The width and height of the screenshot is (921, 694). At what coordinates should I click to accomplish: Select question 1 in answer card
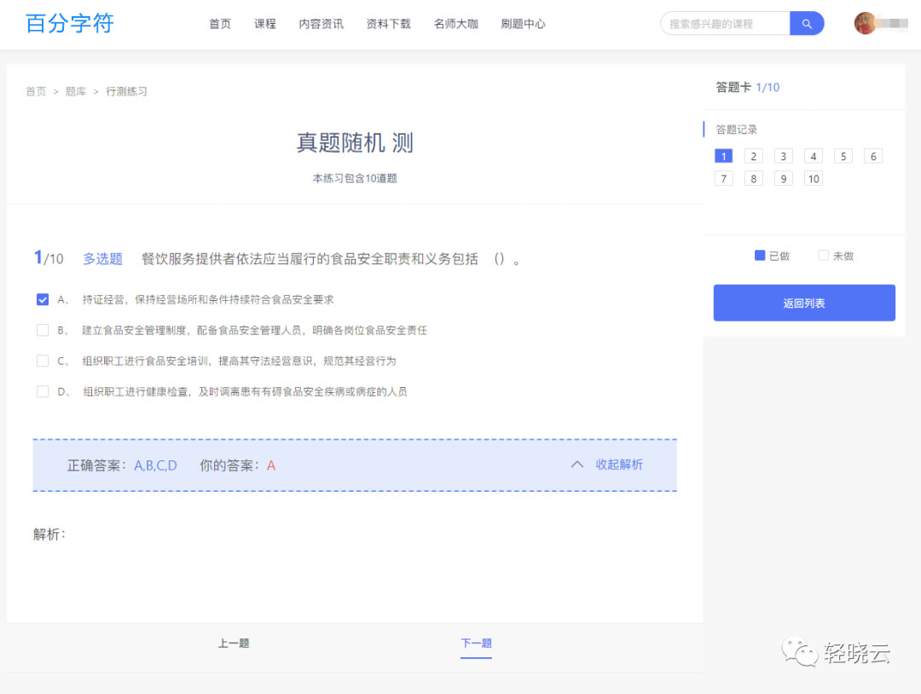tap(724, 156)
